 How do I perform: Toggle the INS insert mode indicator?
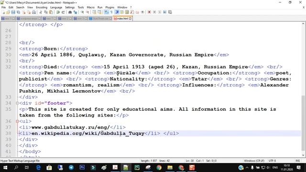[297, 161]
